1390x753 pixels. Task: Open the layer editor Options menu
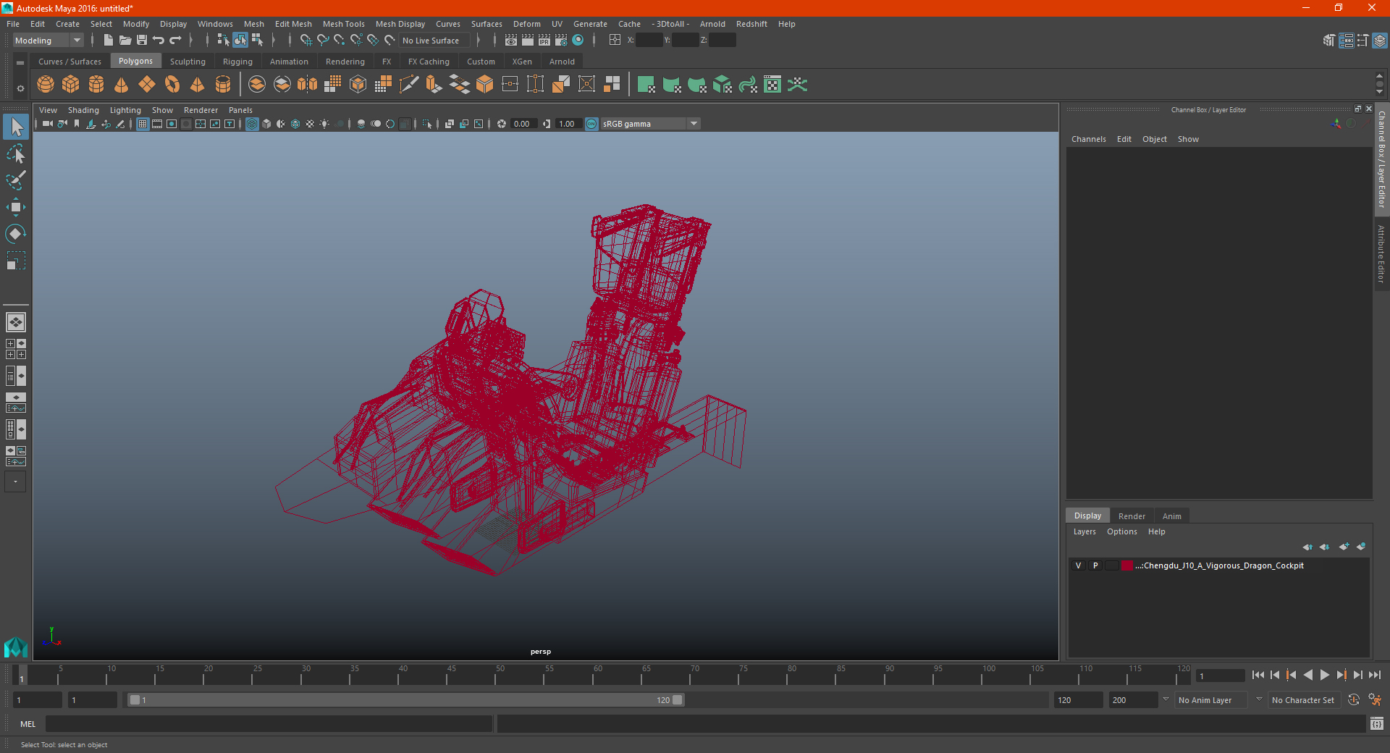pyautogui.click(x=1121, y=531)
